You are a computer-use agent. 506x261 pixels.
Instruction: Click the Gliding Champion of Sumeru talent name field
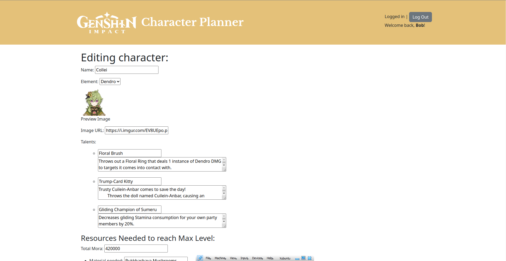[129, 209]
